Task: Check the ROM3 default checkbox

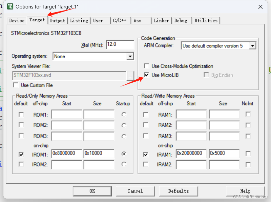Action: [21, 136]
